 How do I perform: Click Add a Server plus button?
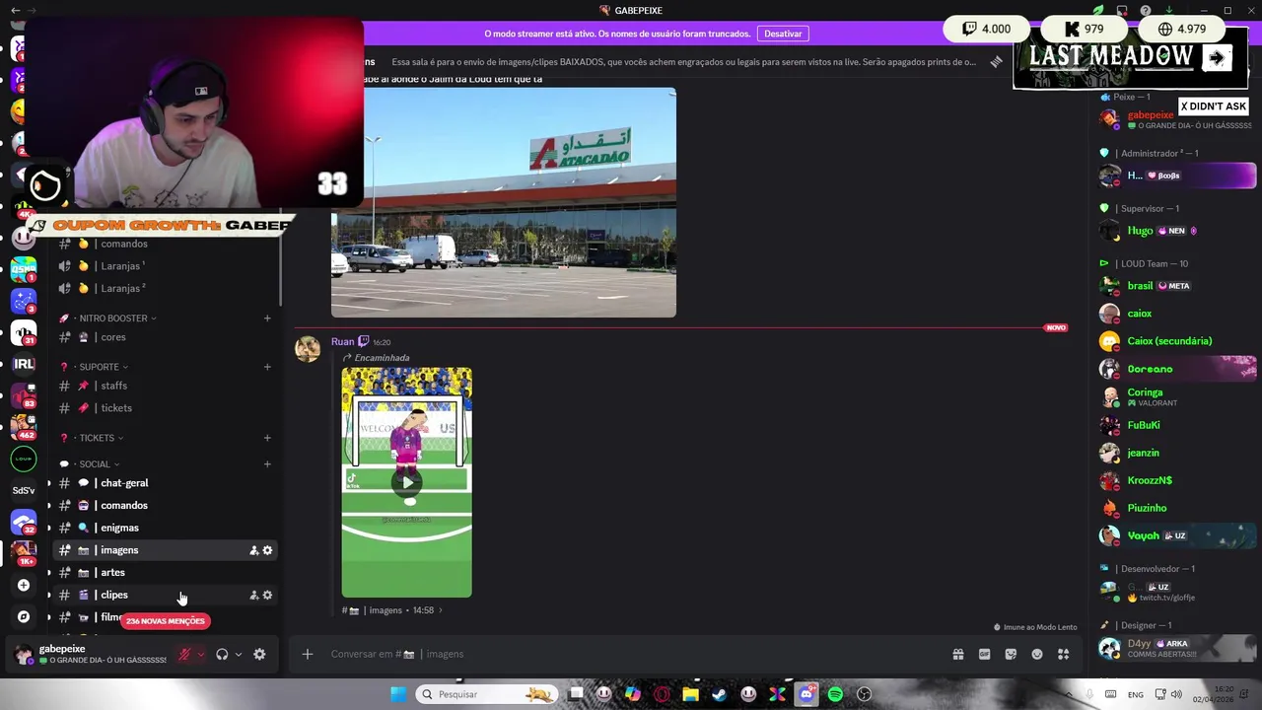point(24,586)
